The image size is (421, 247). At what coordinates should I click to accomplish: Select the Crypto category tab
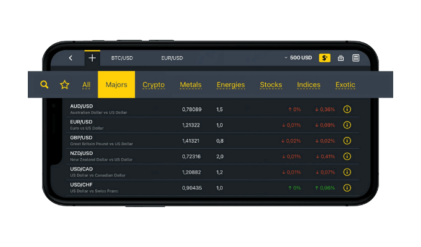click(x=153, y=85)
